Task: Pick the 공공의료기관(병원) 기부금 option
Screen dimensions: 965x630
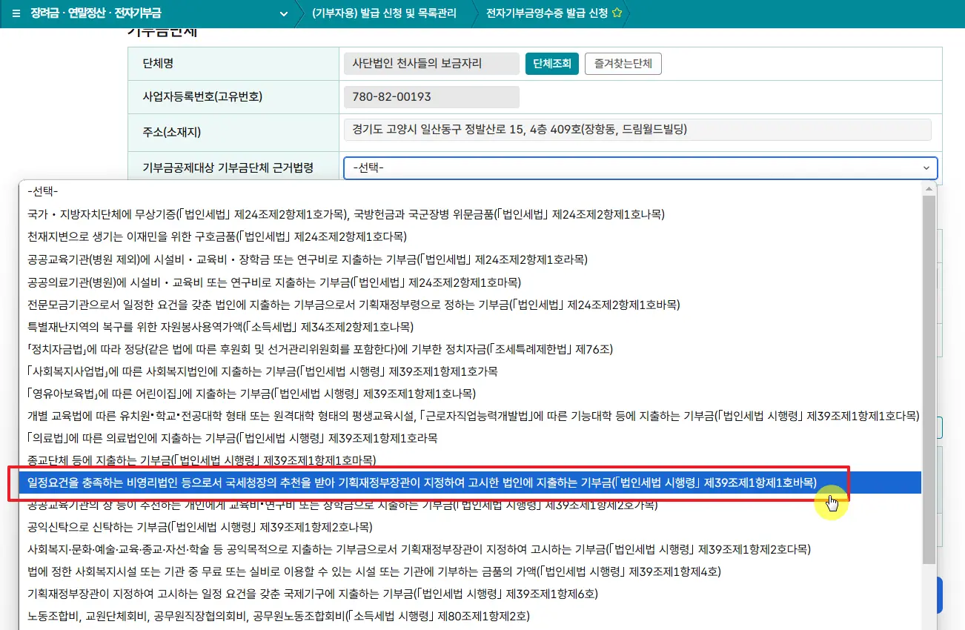Action: coord(274,282)
